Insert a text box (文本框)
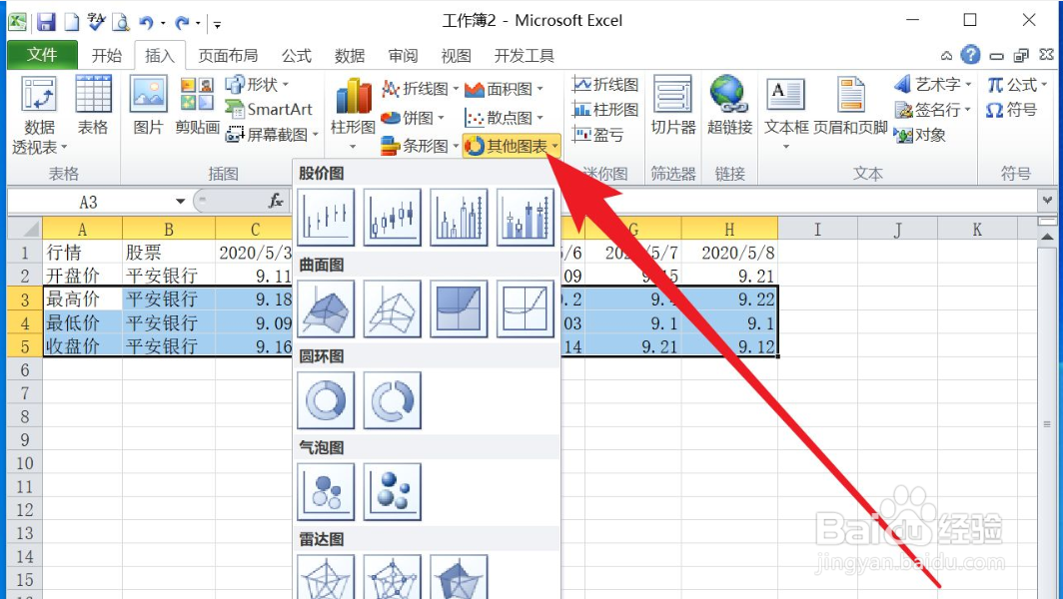 [786, 113]
